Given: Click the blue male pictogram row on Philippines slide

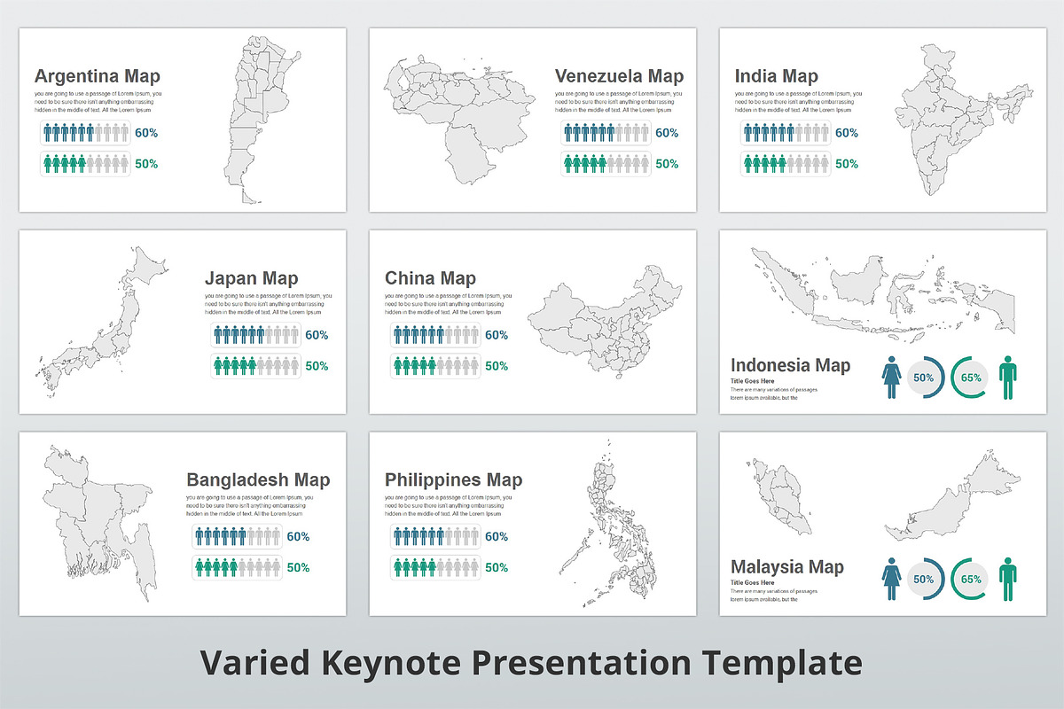Looking at the screenshot, I should coord(435,536).
